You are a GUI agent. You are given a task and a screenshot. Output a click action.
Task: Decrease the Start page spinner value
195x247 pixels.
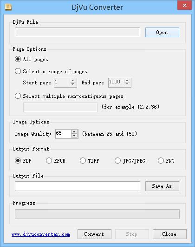[x=72, y=85]
